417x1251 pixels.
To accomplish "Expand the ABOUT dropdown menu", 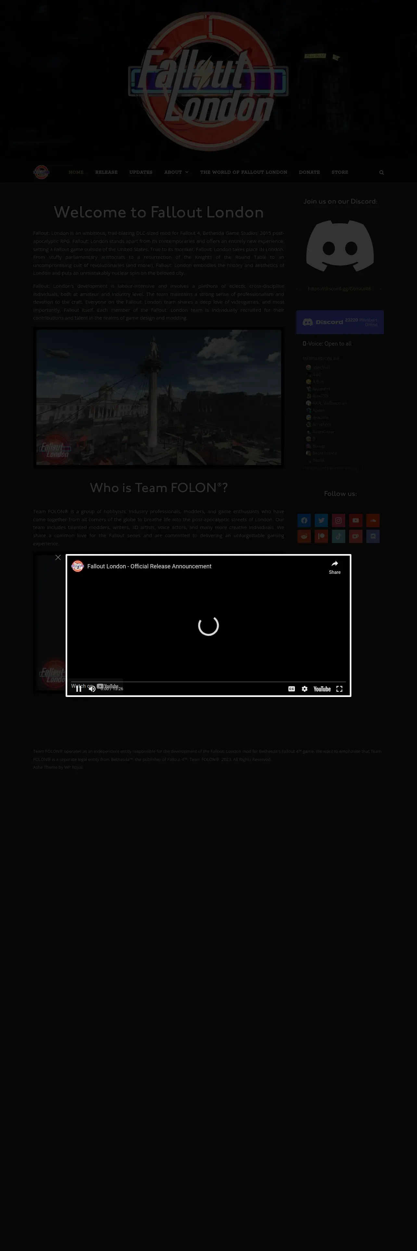I will pyautogui.click(x=176, y=172).
